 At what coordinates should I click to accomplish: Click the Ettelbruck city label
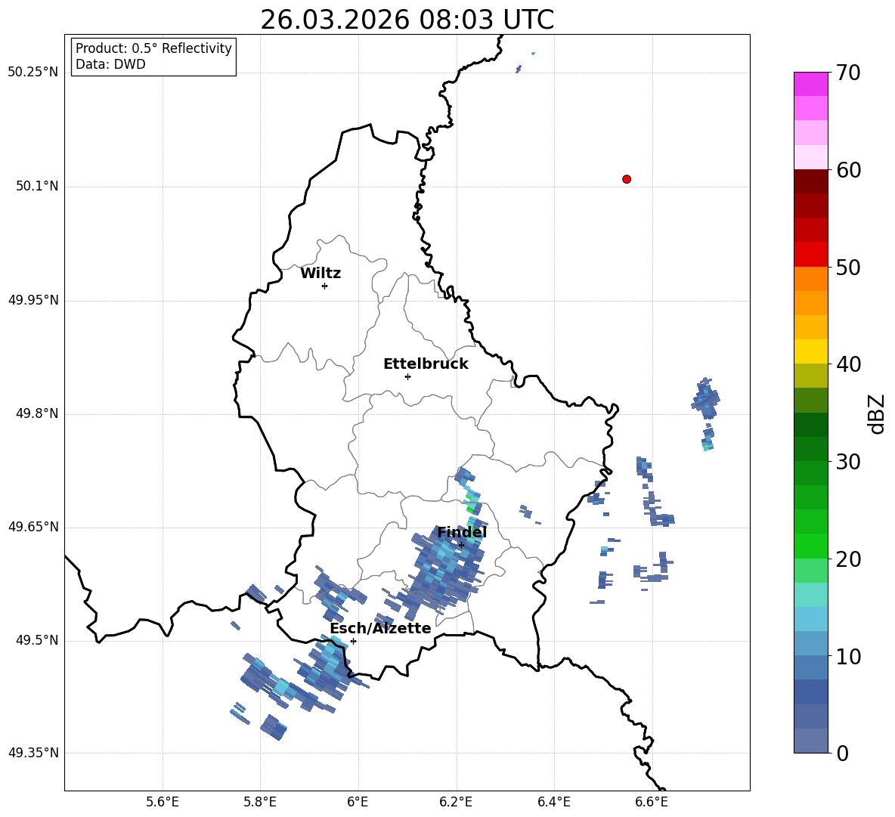click(426, 364)
